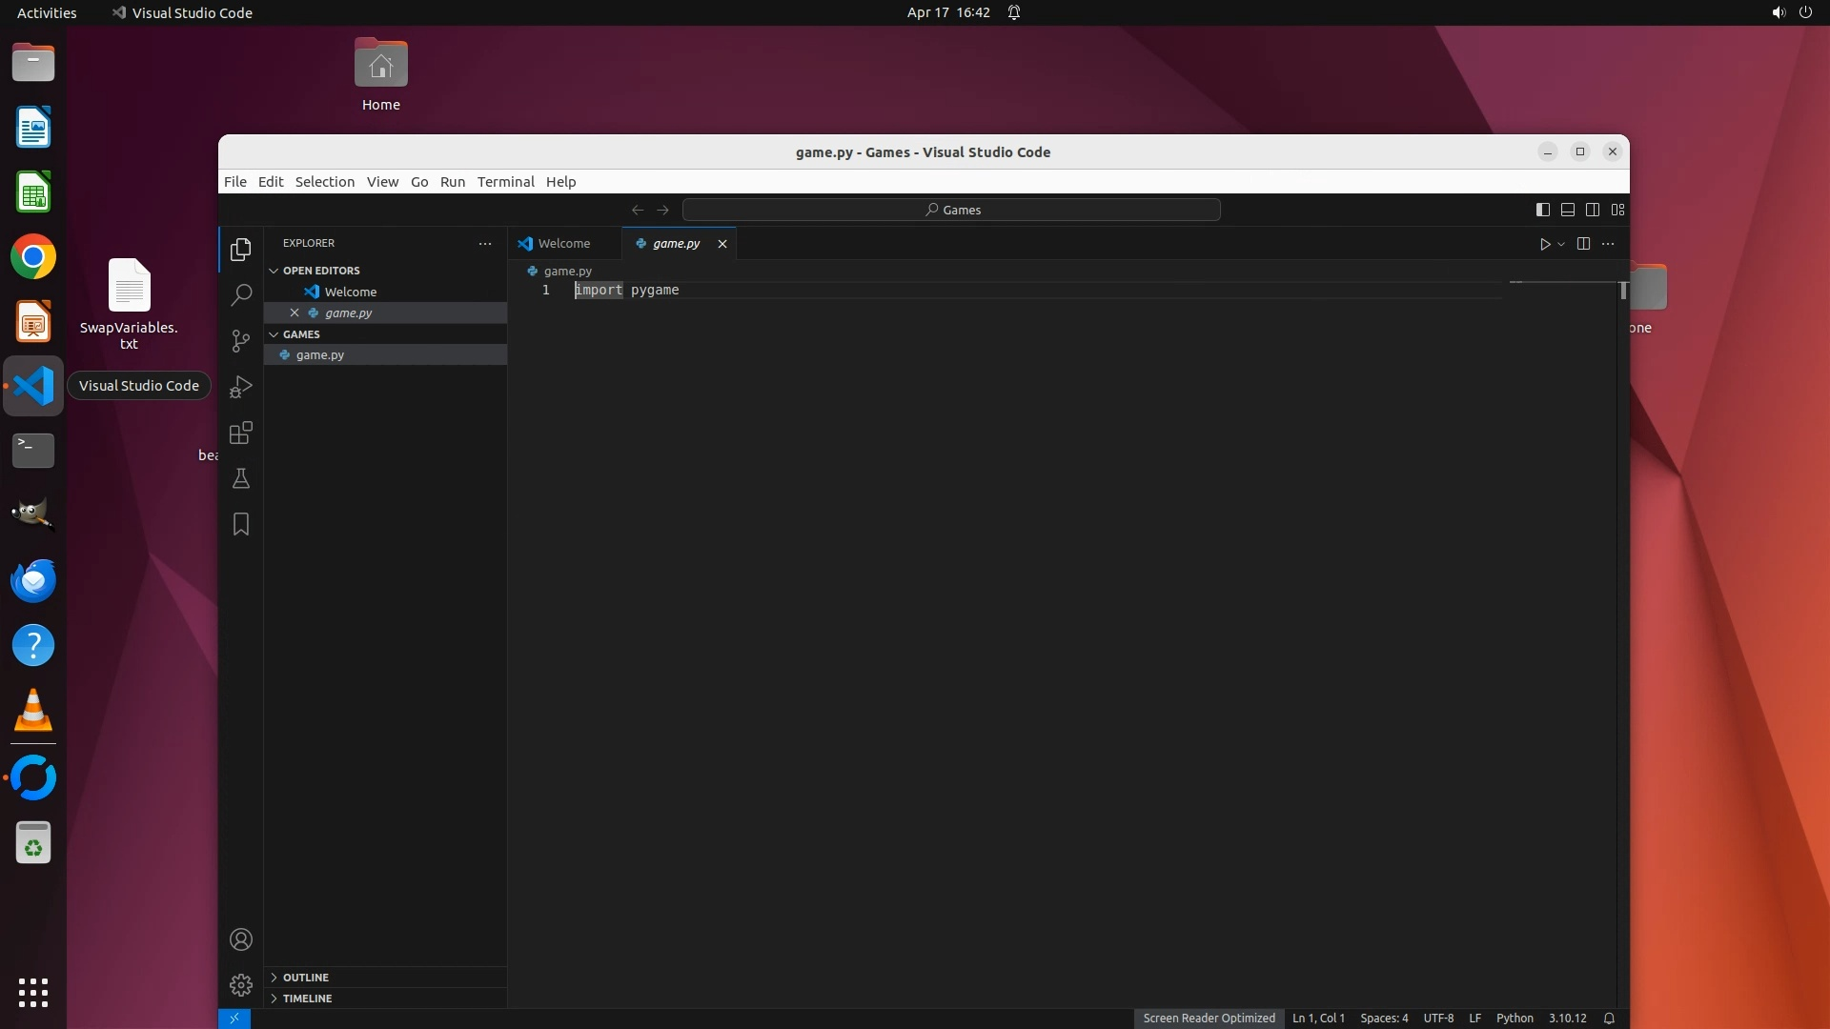Image resolution: width=1830 pixels, height=1029 pixels.
Task: Switch to the Welcome tab
Action: (x=563, y=244)
